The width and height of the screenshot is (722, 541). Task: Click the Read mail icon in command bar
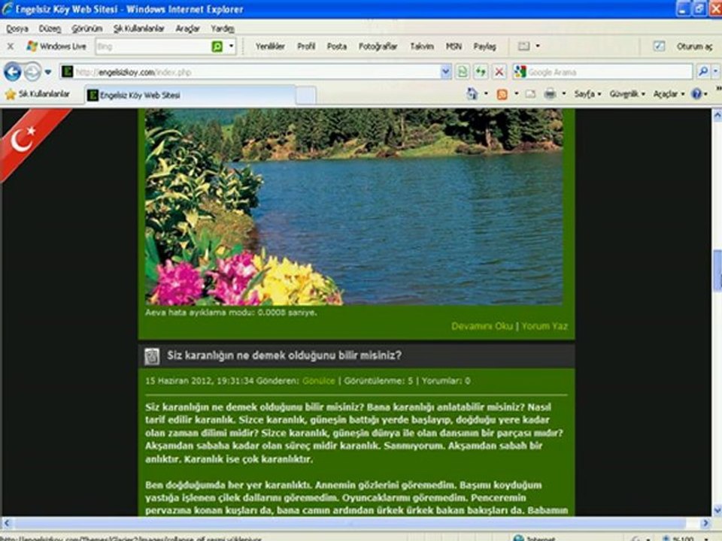[x=530, y=95]
